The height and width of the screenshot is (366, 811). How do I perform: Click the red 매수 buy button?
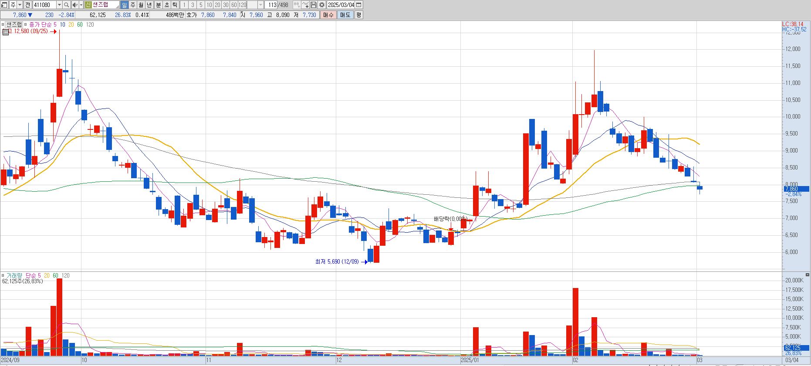[x=328, y=15]
